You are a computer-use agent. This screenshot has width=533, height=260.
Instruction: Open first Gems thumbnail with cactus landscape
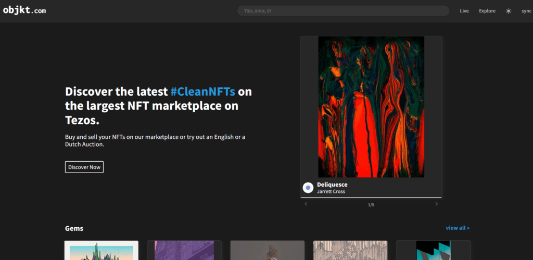click(x=101, y=250)
